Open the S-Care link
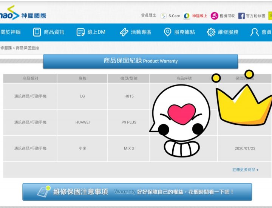 [x=174, y=16]
